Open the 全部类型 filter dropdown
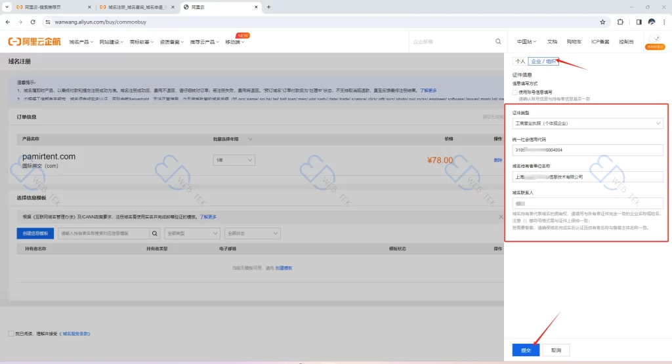The width and height of the screenshot is (672, 364). coord(192,233)
